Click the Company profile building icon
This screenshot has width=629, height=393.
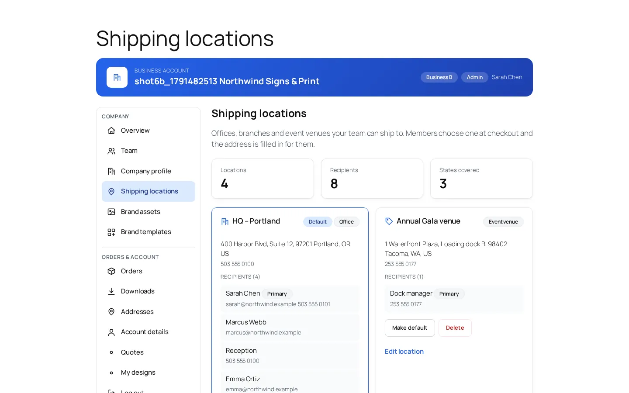point(111,171)
